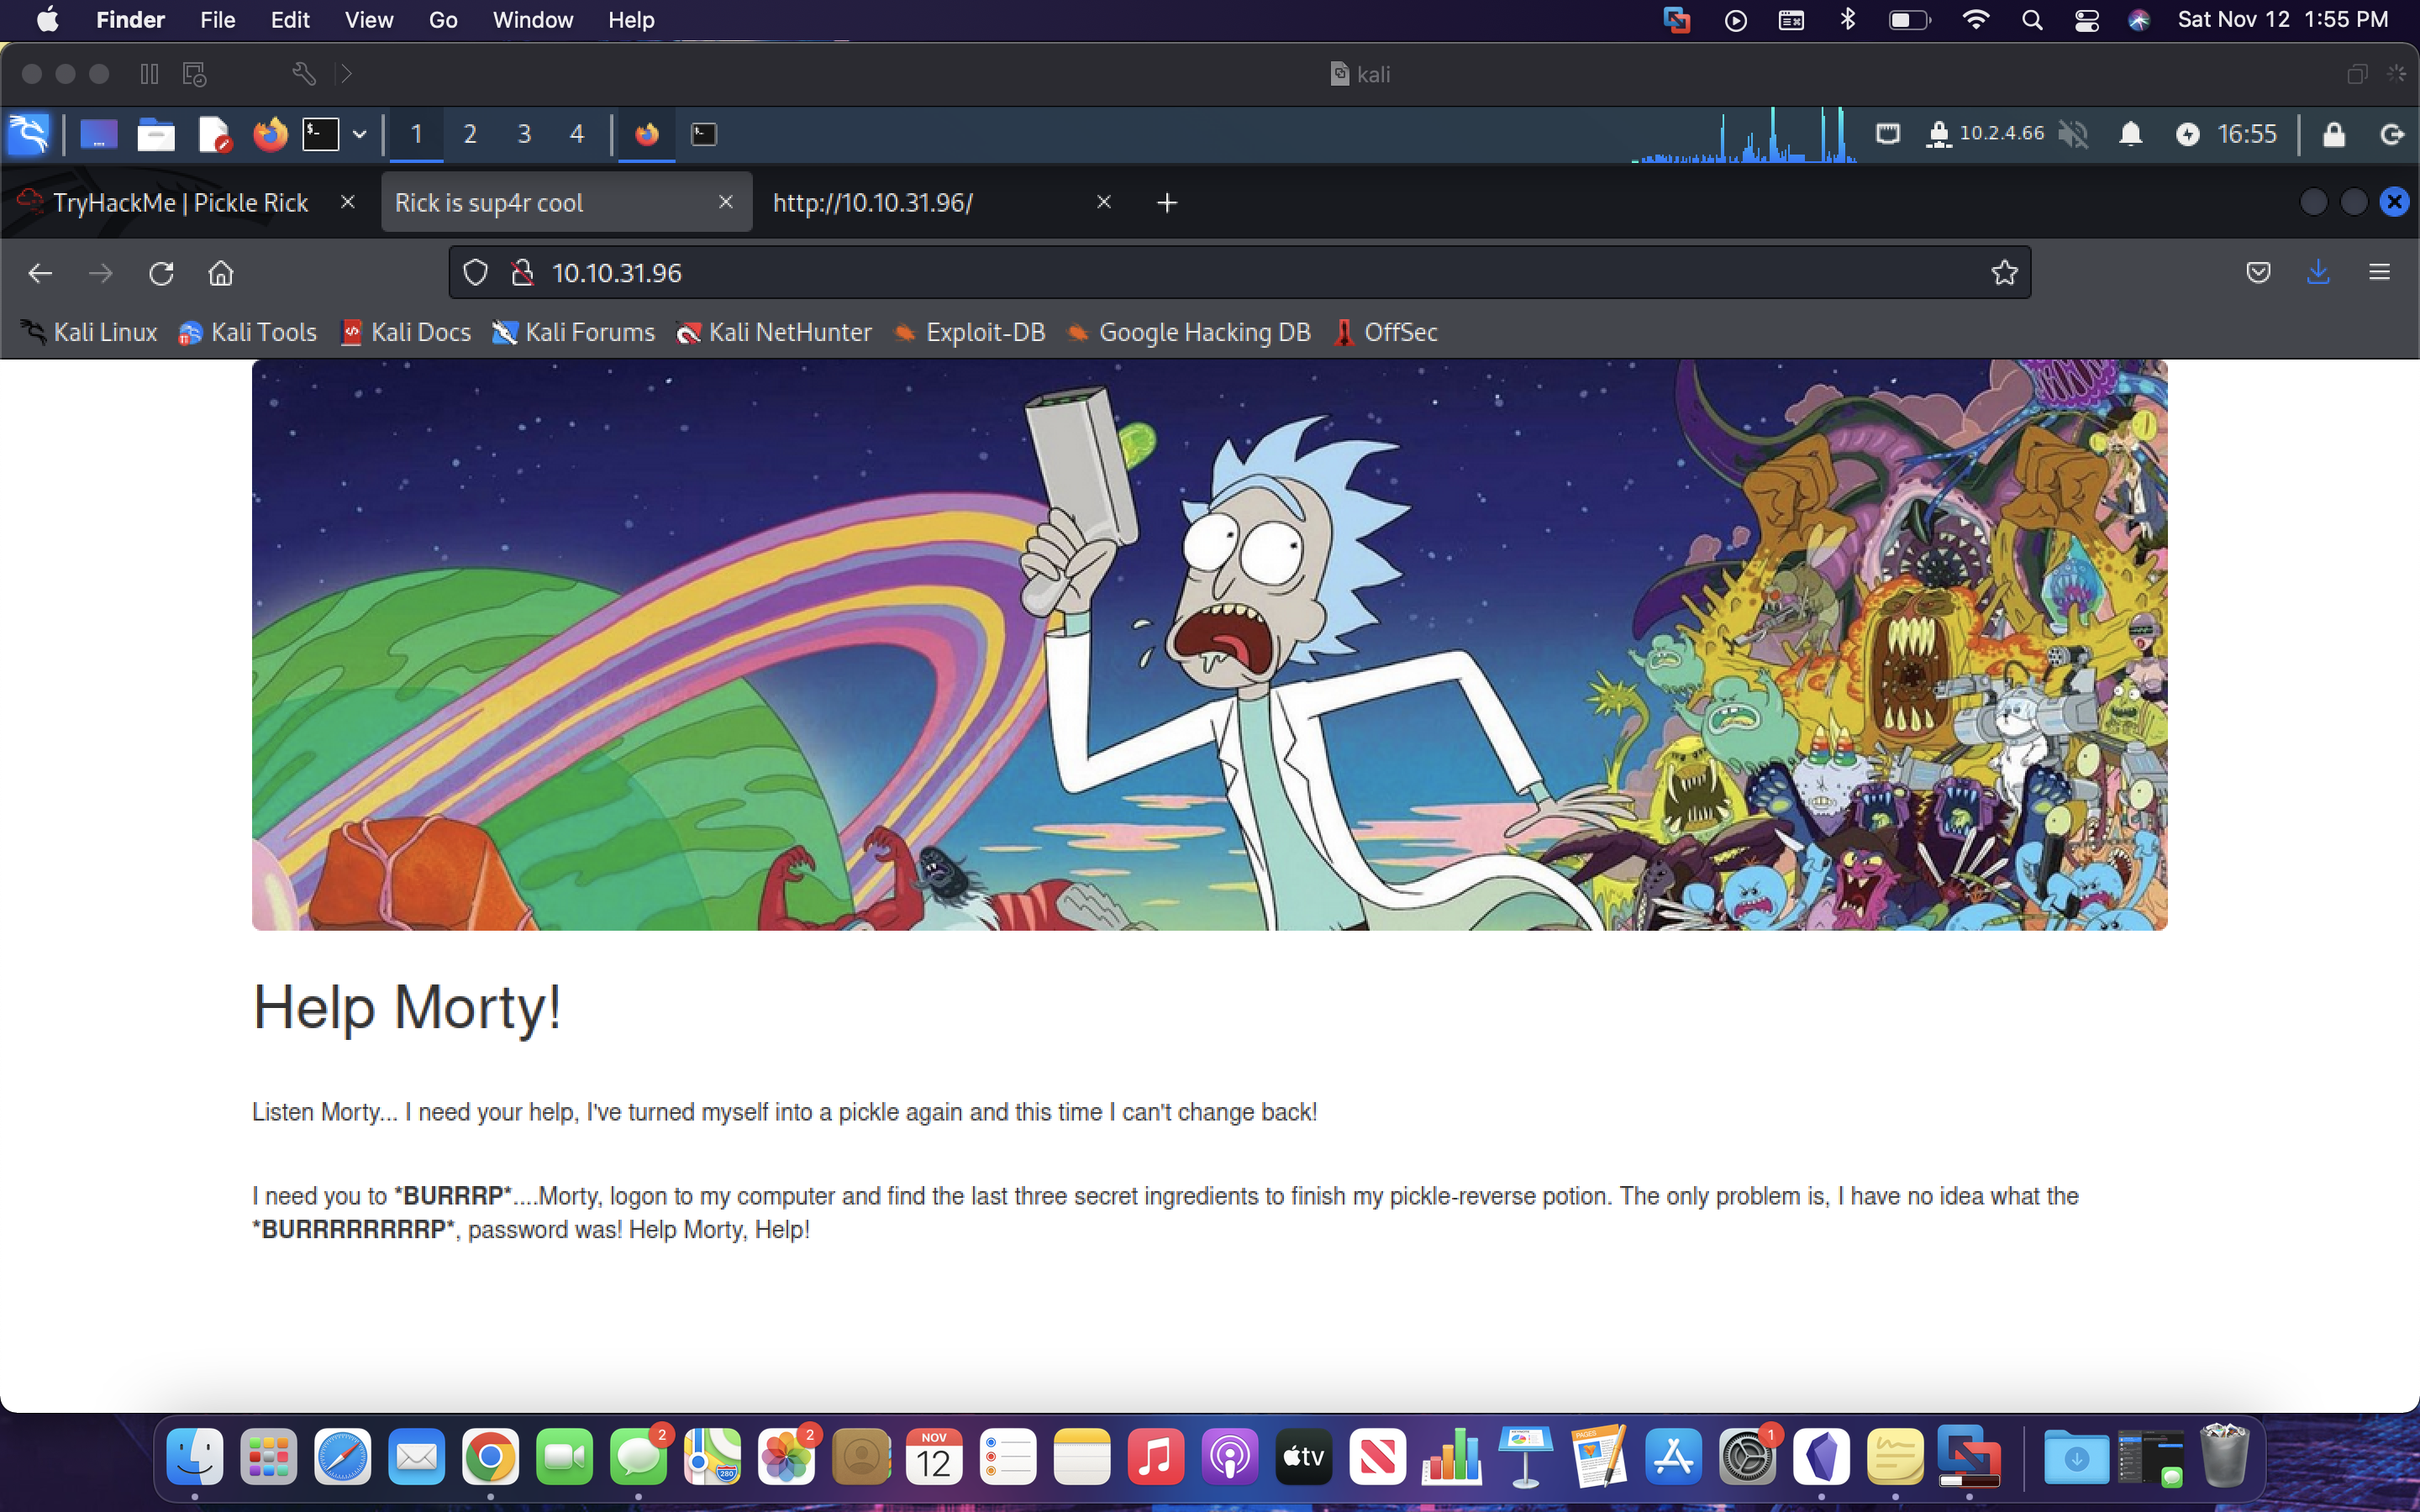Open the Firefox application hamburger menu
Screen dimensions: 2420x1512
(2379, 272)
